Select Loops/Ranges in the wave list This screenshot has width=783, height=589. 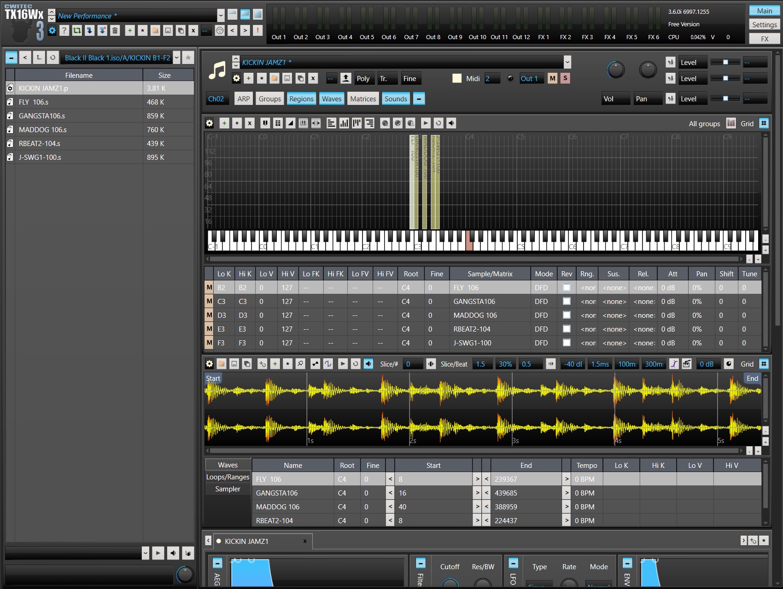[228, 477]
